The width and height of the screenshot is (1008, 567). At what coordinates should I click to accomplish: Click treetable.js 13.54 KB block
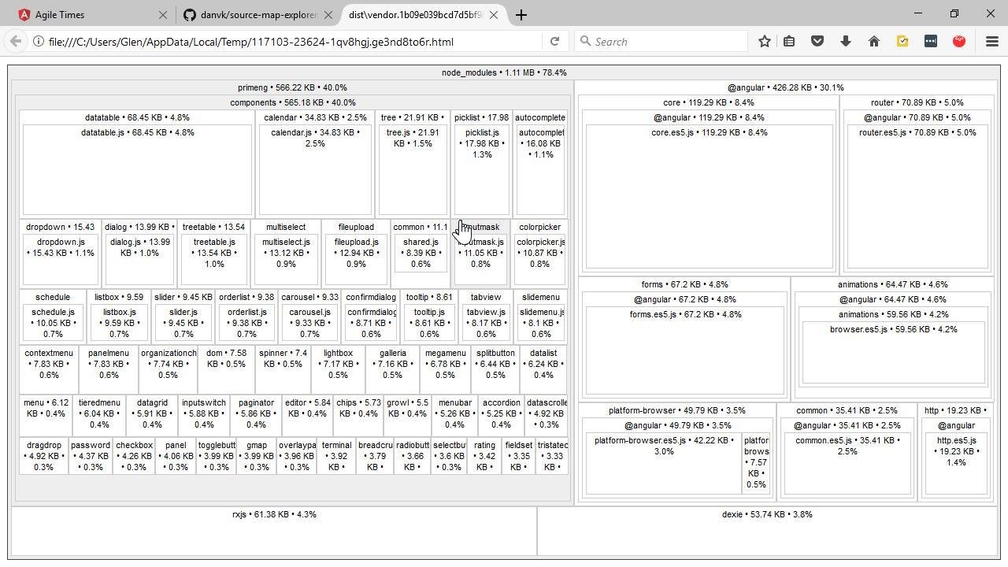click(x=214, y=259)
